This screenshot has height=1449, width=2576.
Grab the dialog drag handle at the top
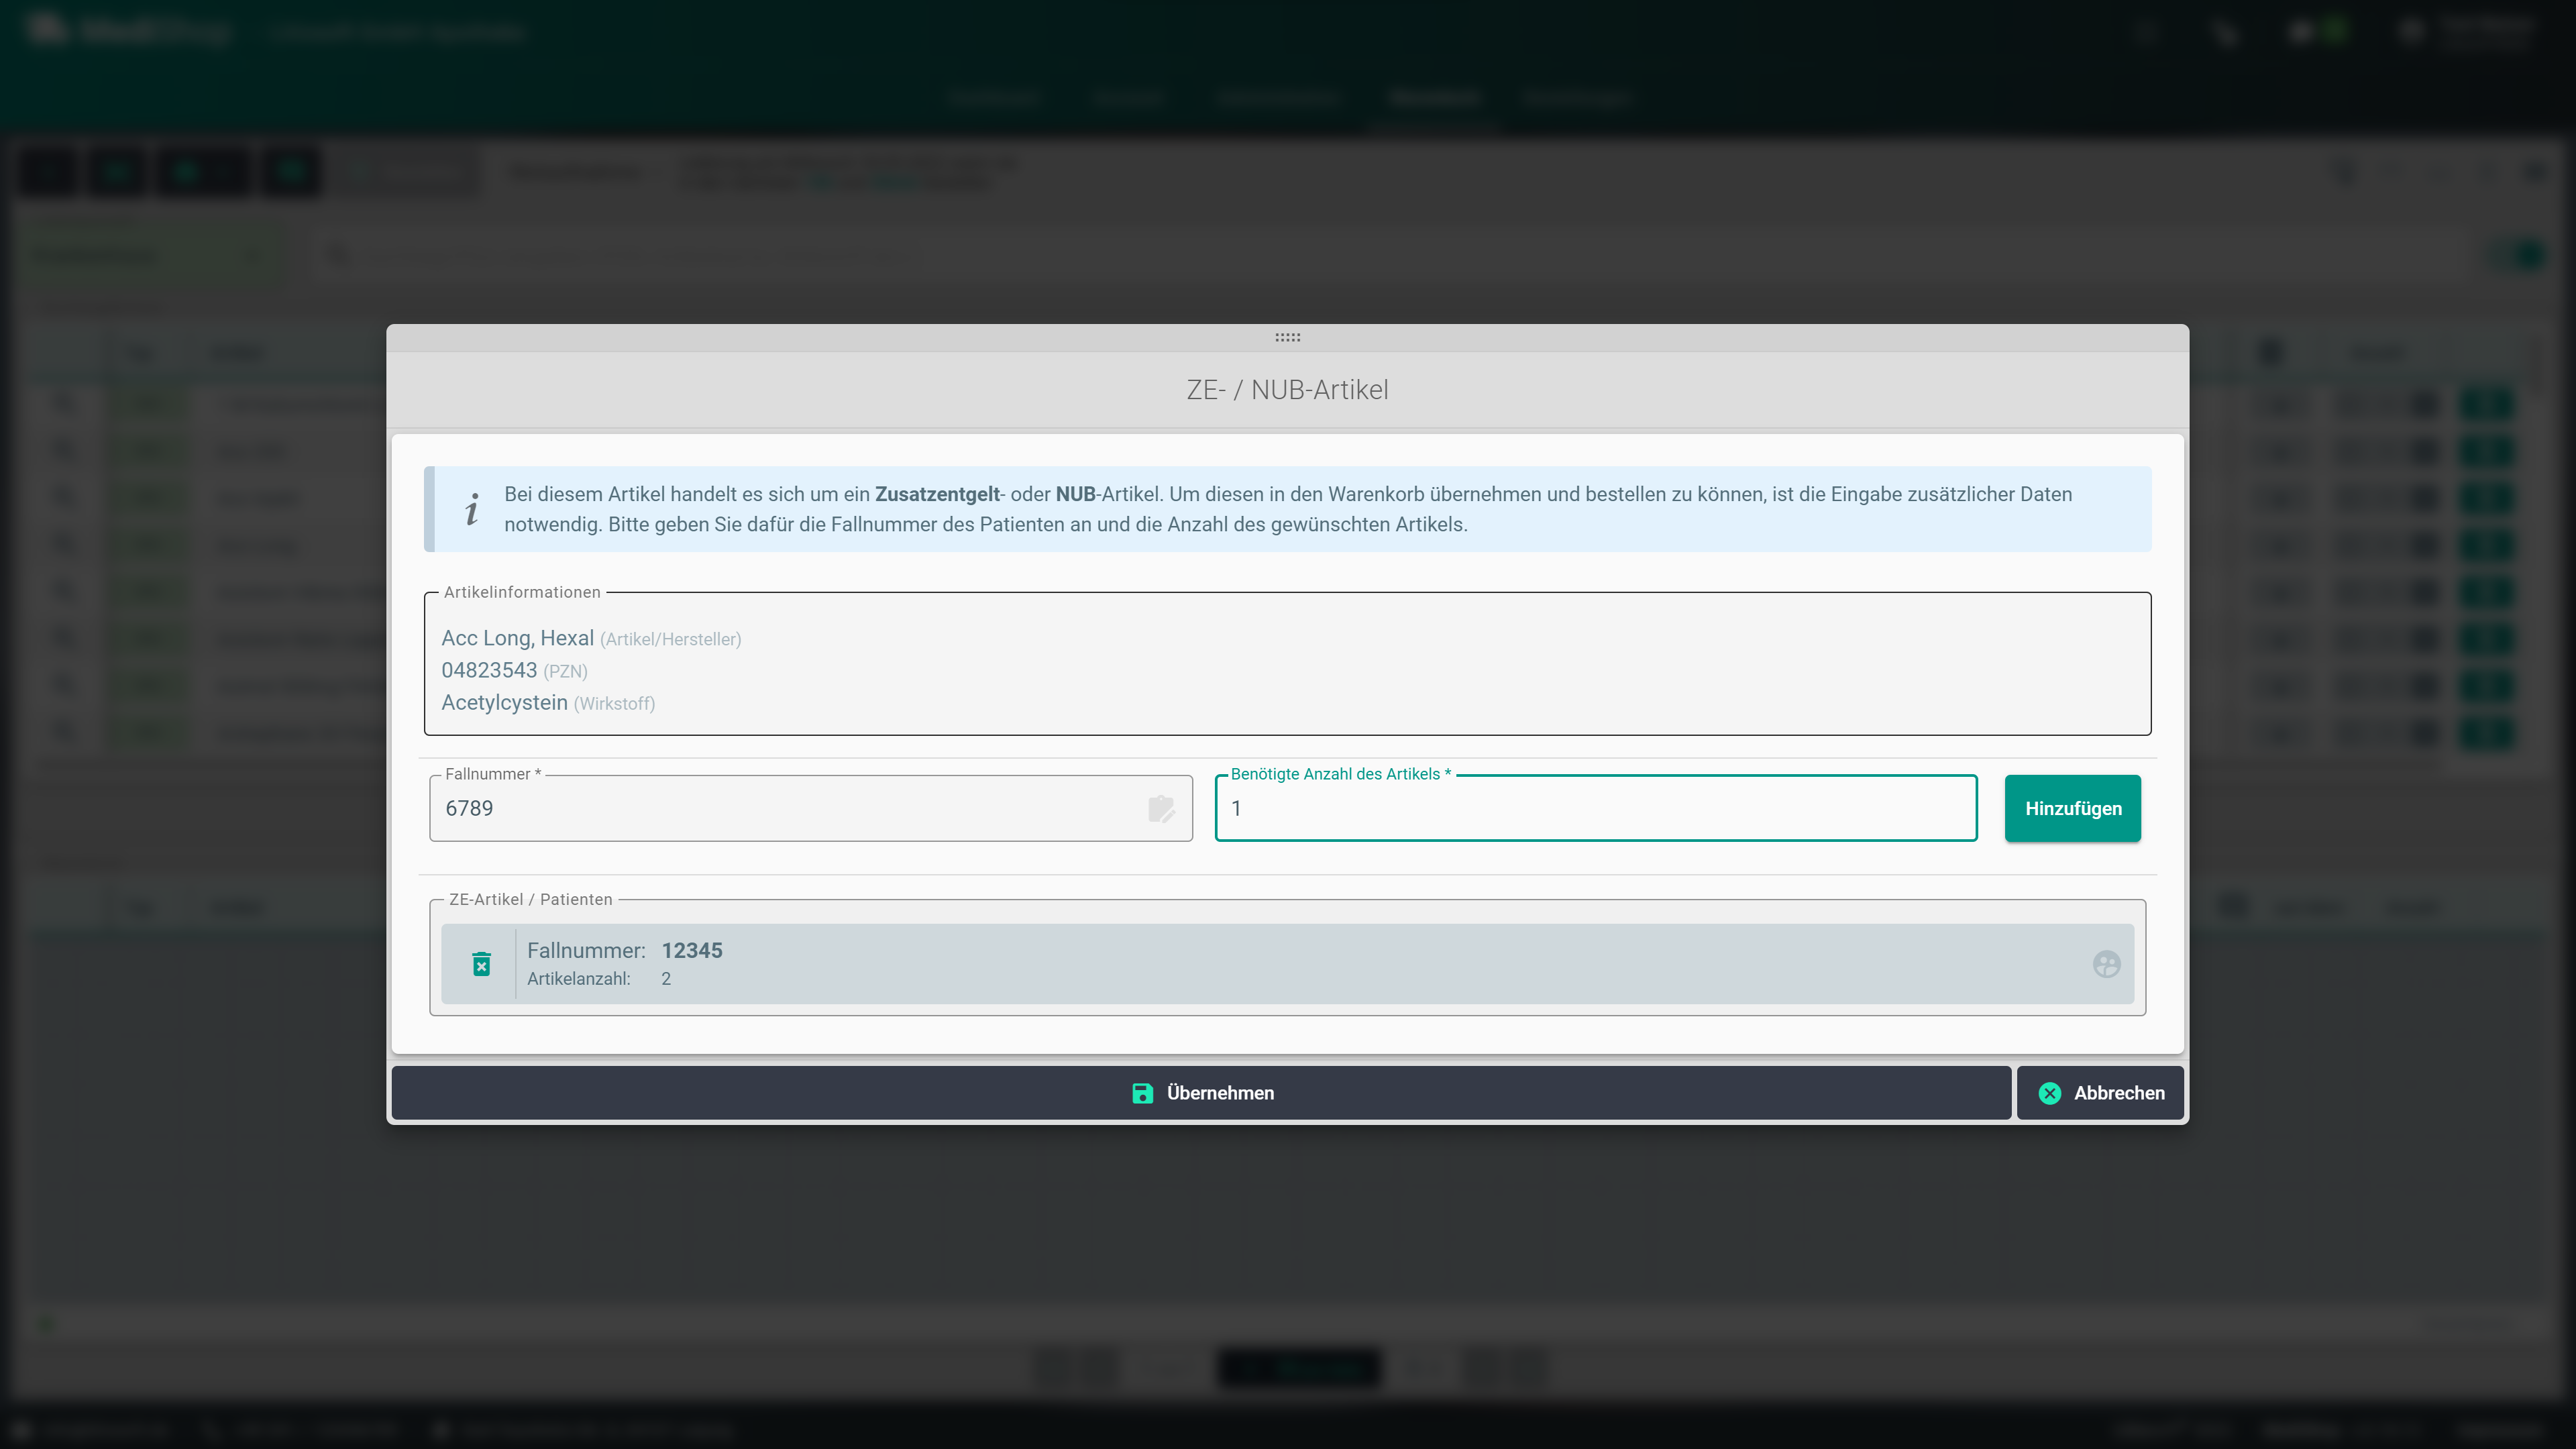coord(1288,337)
